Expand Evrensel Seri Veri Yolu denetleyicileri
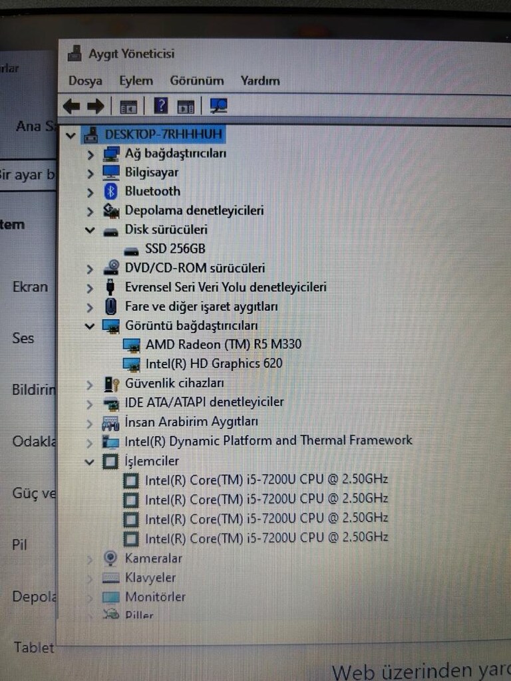 (x=90, y=289)
